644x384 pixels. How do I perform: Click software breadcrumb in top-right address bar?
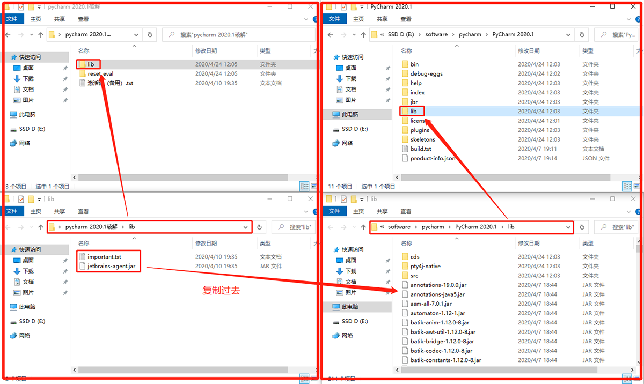pyautogui.click(x=436, y=34)
